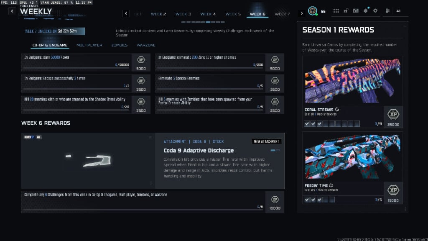
Task: Click the player emblem showing level 55
Action: coord(313,10)
